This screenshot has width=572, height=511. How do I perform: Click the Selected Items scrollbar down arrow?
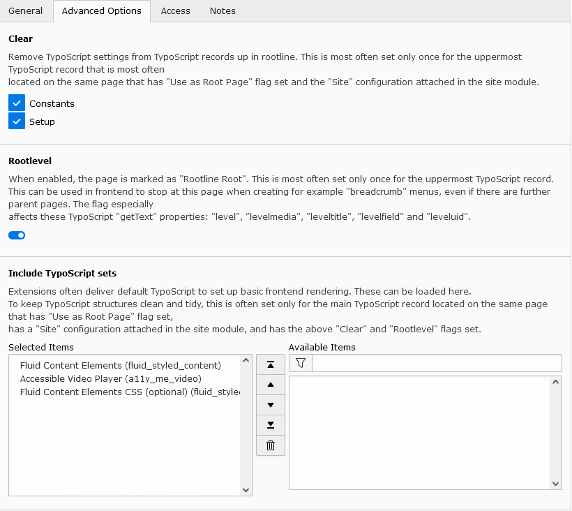pos(246,491)
